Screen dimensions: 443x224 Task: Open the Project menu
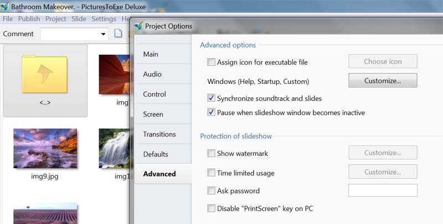tap(56, 19)
